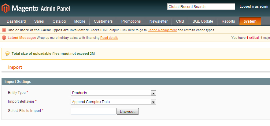Screen dimensions: 270x126
Task: Open the Customers menu
Action: pyautogui.click(x=103, y=21)
